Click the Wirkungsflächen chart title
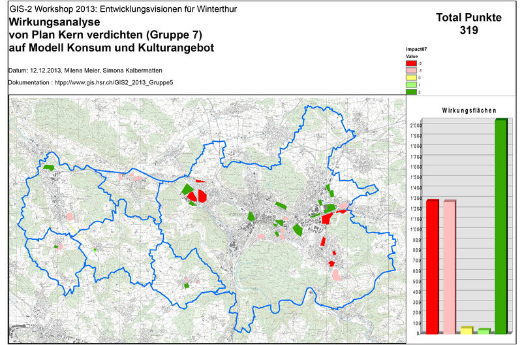Viewport: 522px width, 345px height. click(464, 110)
